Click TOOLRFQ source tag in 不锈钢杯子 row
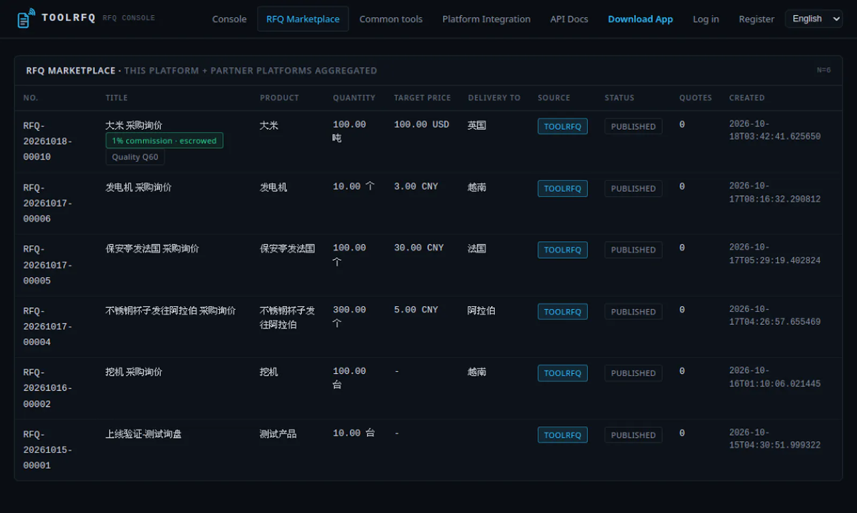Viewport: 857px width, 513px height. (x=562, y=312)
